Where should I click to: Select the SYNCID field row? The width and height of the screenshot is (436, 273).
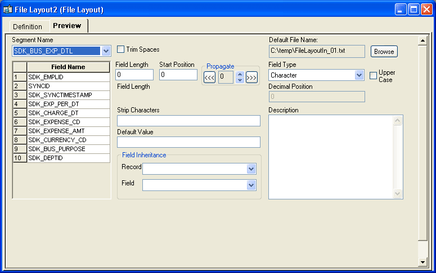pyautogui.click(x=69, y=86)
